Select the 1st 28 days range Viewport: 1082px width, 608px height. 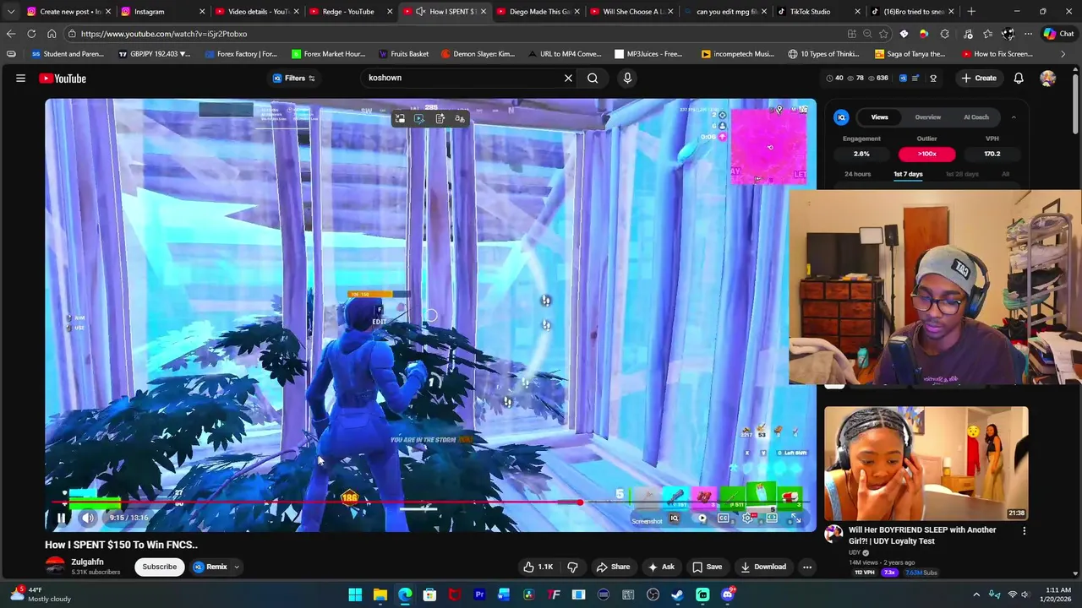pyautogui.click(x=961, y=174)
